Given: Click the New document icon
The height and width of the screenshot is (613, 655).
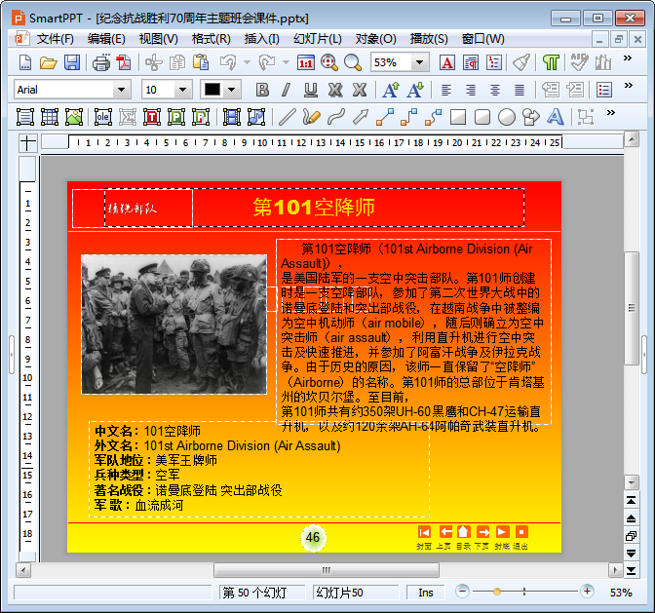Looking at the screenshot, I should (x=25, y=62).
